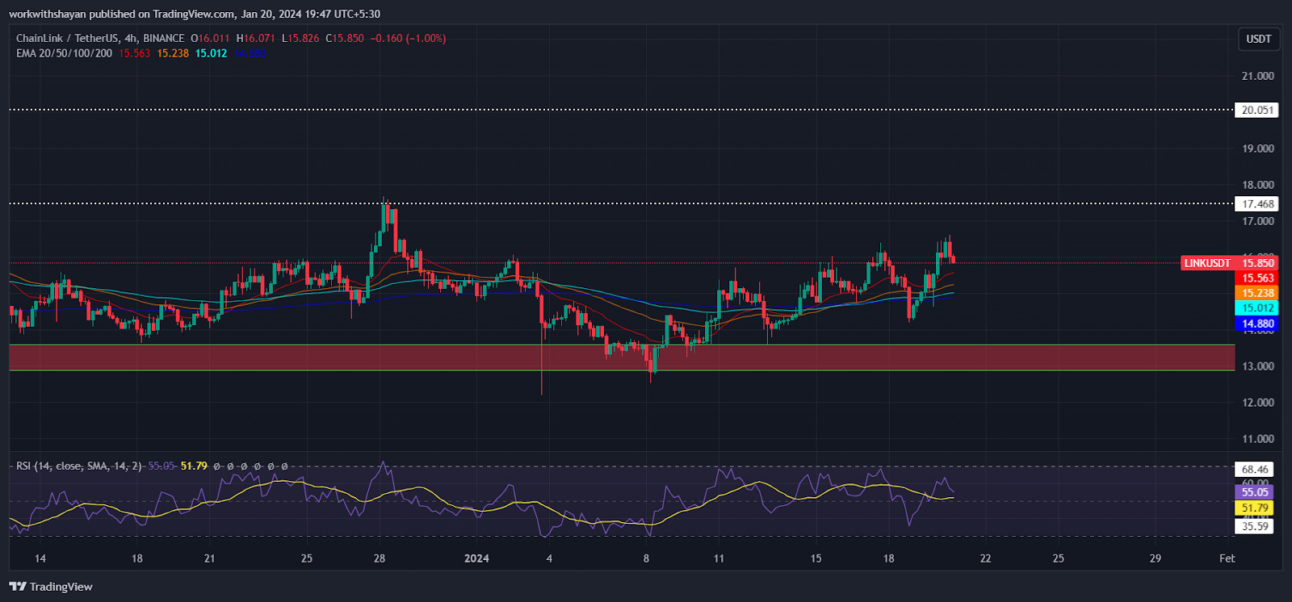Click the 21.000 price axis label

point(1257,76)
